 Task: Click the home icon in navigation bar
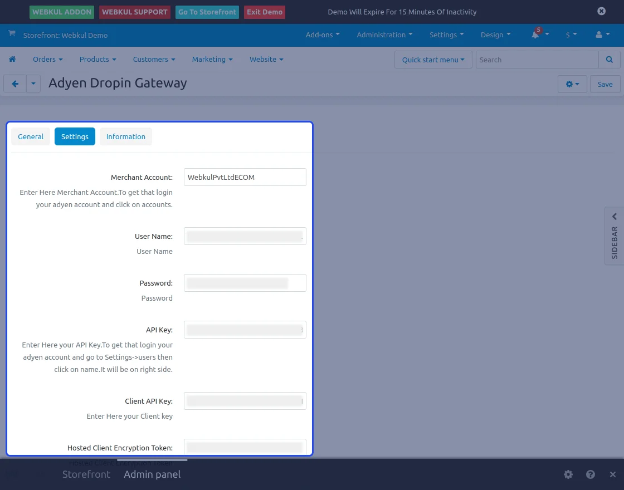[x=12, y=60]
